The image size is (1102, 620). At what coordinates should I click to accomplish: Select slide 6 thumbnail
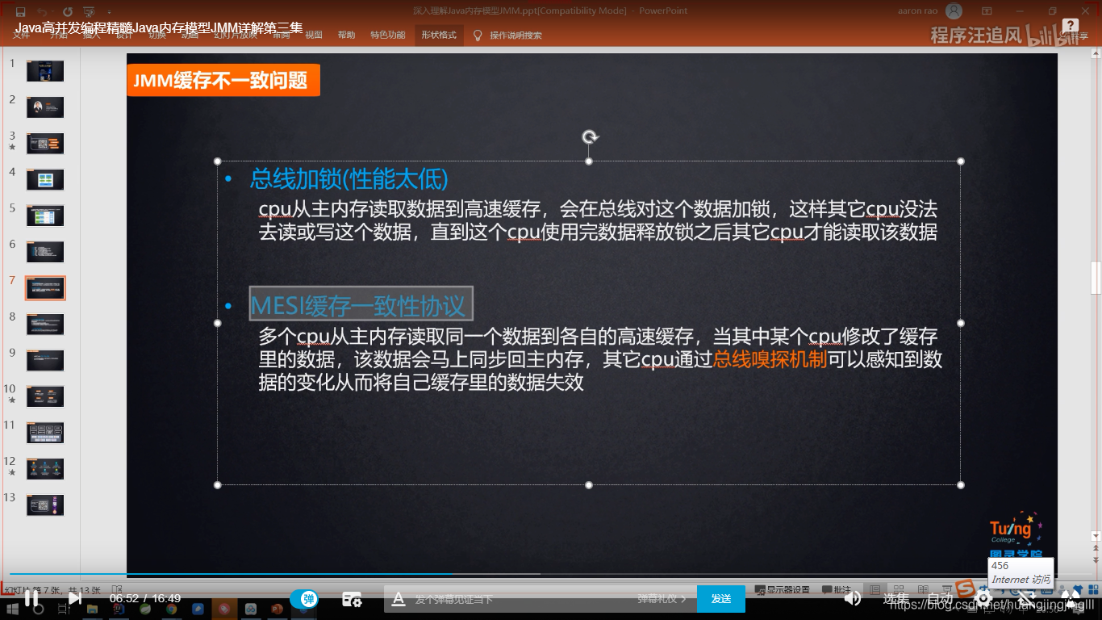pyautogui.click(x=45, y=252)
